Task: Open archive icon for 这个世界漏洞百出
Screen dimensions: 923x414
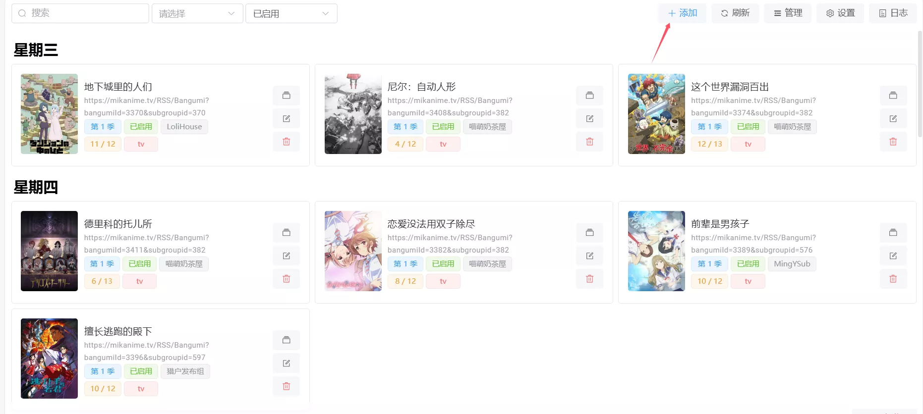Action: pos(893,95)
